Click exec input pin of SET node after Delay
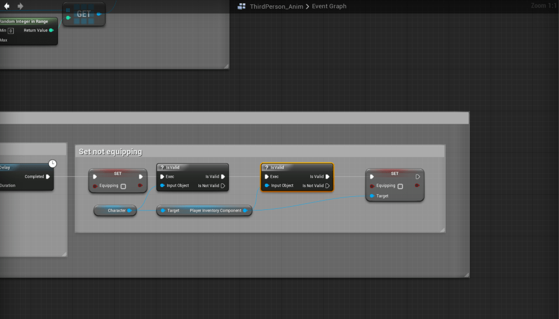Screen dimensions: 559x319 pyautogui.click(x=95, y=176)
